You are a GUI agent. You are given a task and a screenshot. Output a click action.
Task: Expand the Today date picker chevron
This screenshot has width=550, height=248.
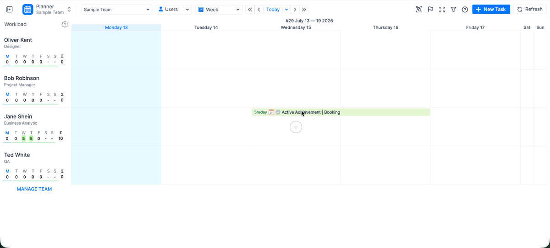[x=286, y=9]
